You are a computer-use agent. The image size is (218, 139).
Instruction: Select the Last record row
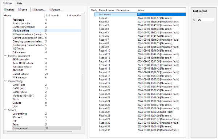point(140,14)
